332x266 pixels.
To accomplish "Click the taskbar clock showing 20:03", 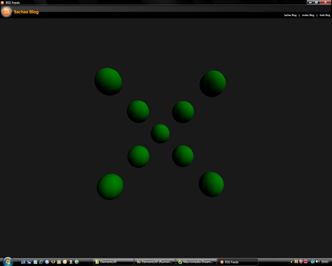I will [x=324, y=262].
